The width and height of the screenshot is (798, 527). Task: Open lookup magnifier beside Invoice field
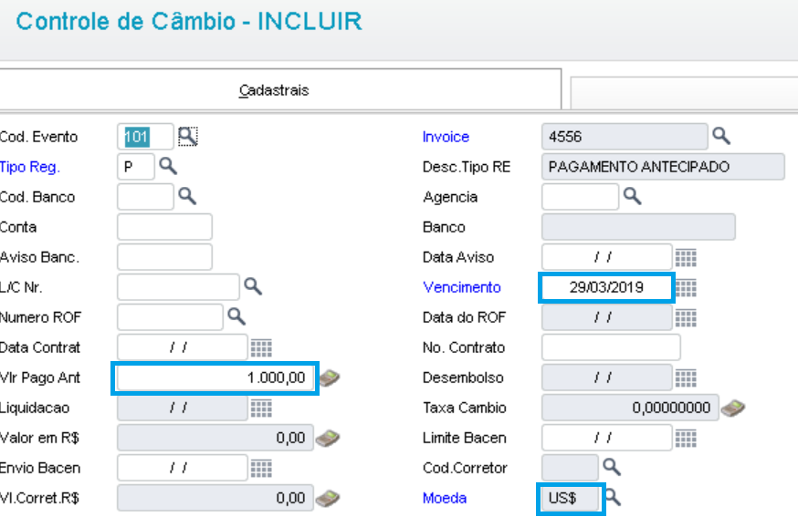point(721,136)
